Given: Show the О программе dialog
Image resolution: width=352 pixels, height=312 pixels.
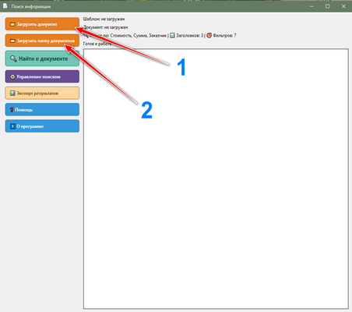Looking at the screenshot, I should pos(42,126).
